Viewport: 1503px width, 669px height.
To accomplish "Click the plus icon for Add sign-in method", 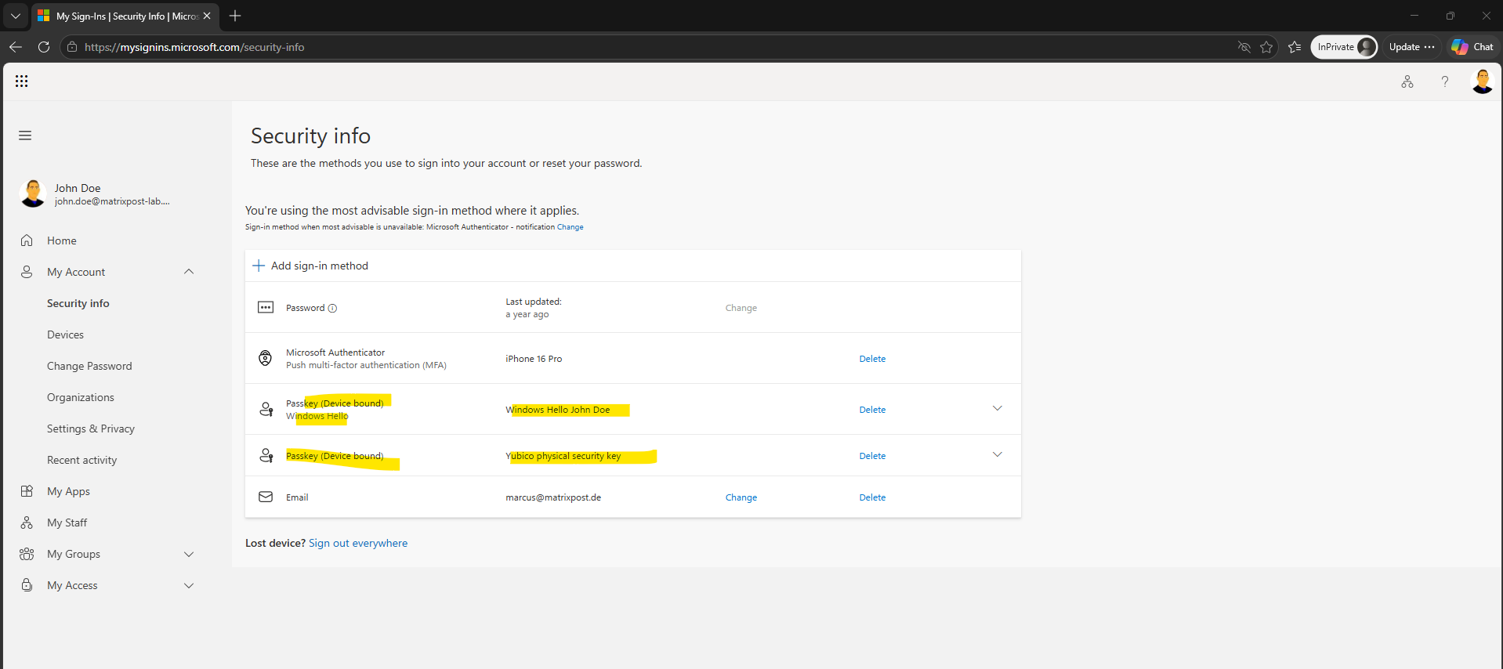I will [x=259, y=266].
